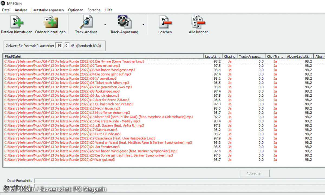Sort by the Album-Lautstä... column header
The height and width of the screenshot is (195, 325).
pos(299,56)
